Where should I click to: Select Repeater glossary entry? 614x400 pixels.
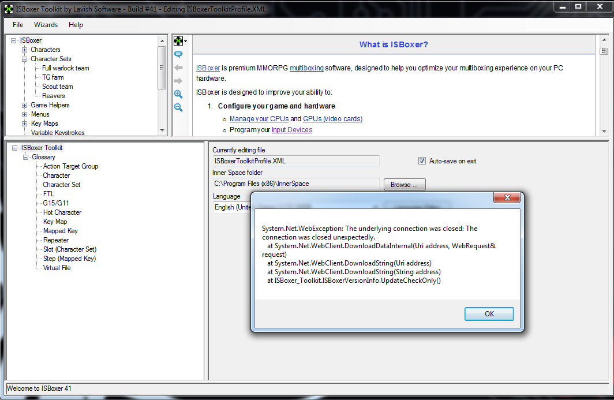click(56, 240)
